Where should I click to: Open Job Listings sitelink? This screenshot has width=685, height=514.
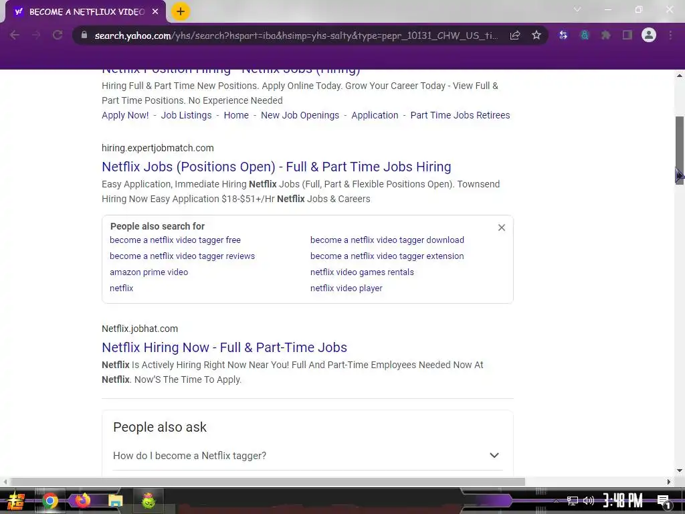(186, 115)
